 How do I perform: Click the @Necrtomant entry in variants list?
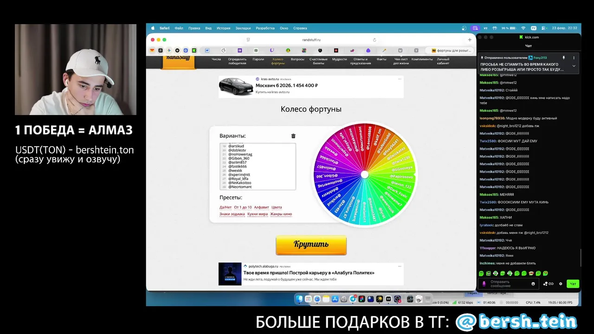click(x=239, y=186)
